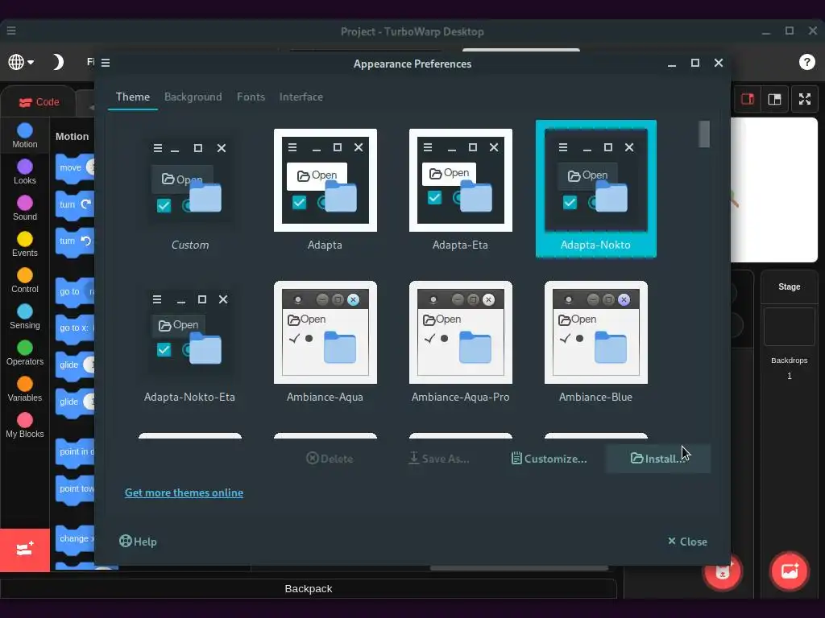Switch to the Theme tab
Screen dimensions: 825x618
click(133, 97)
